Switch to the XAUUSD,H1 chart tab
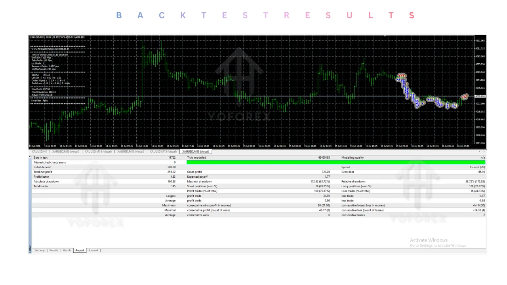Screen dimensions: 507x285 click(x=39, y=152)
